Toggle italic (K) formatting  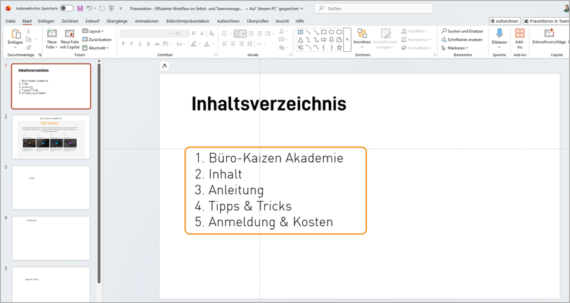tap(132, 44)
